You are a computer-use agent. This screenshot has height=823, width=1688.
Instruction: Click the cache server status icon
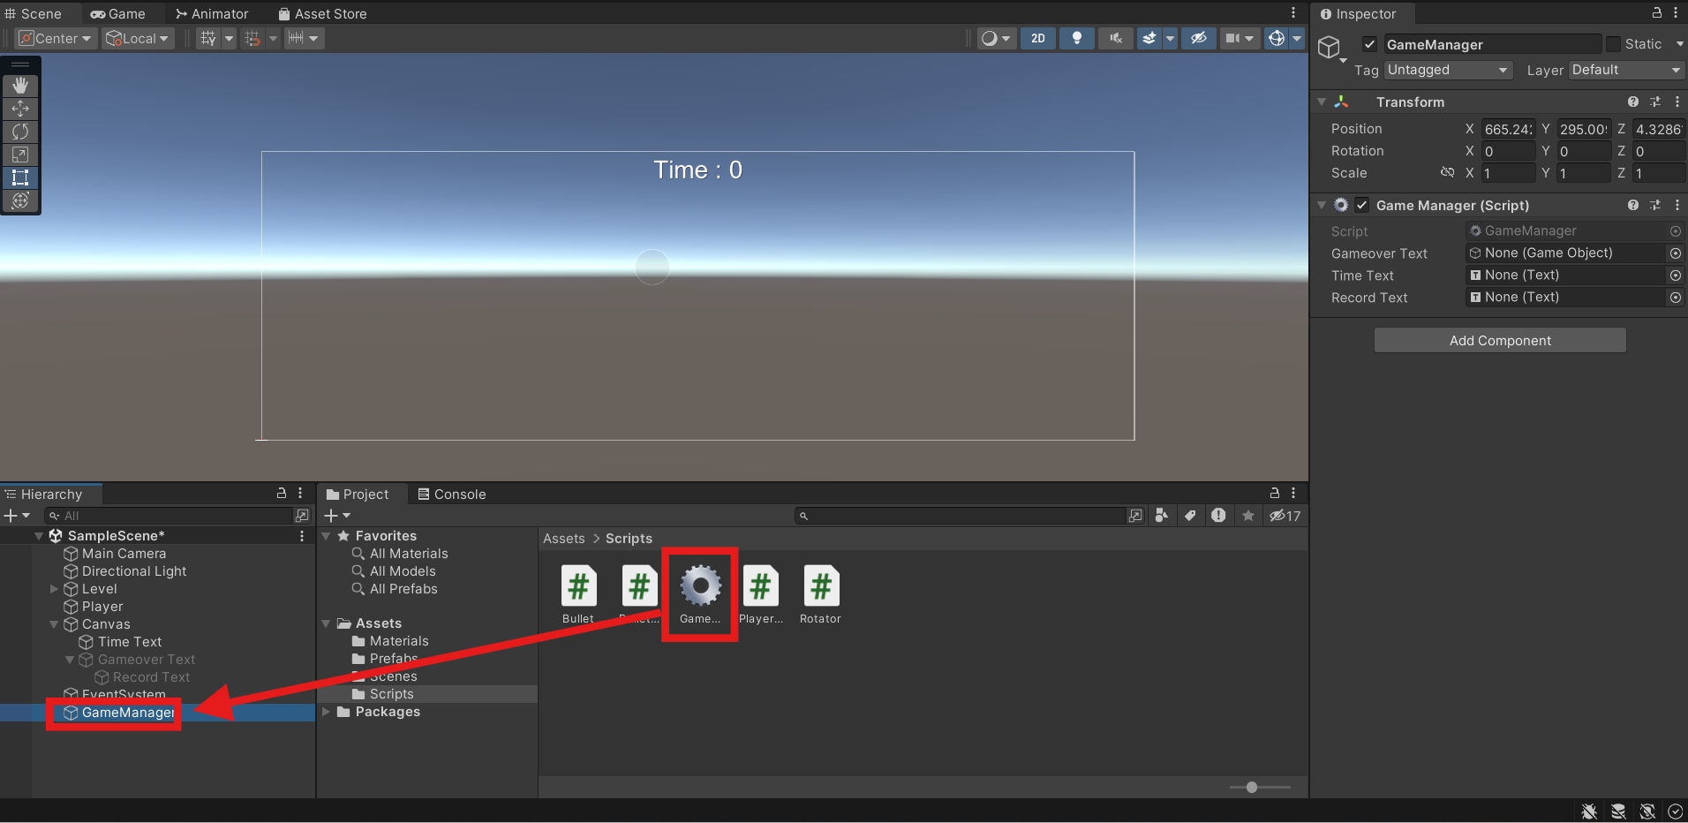1618,812
